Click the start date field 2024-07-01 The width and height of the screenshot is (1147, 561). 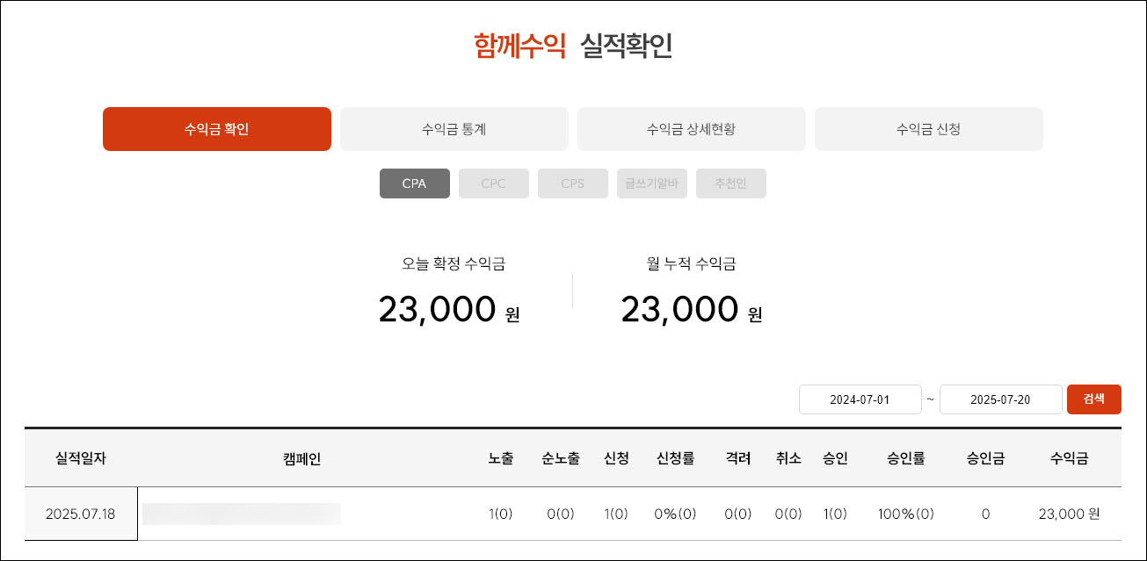coord(860,399)
